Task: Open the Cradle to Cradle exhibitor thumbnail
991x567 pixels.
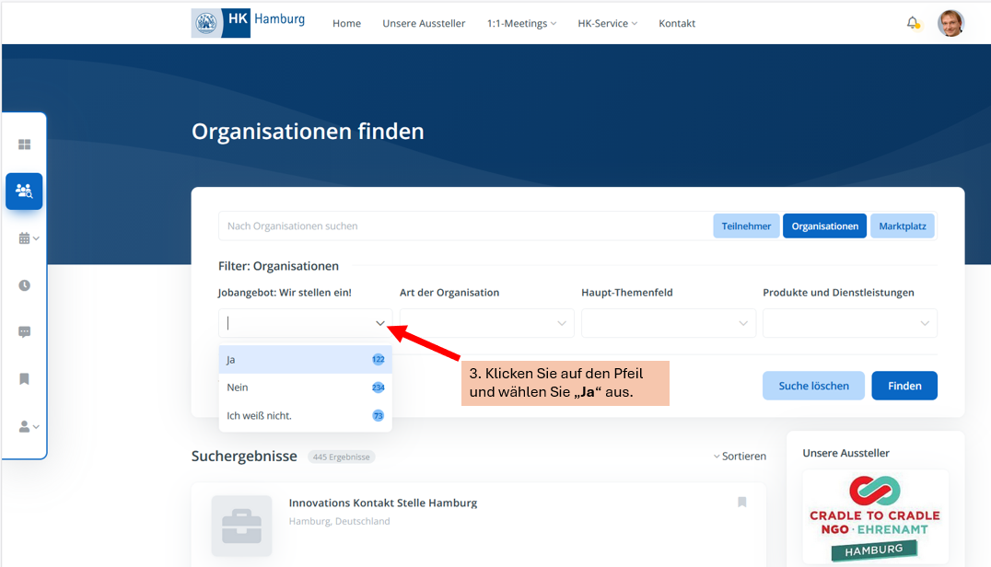Action: click(875, 516)
